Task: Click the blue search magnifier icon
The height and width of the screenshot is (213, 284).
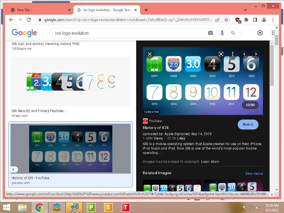Action: pyautogui.click(x=233, y=33)
